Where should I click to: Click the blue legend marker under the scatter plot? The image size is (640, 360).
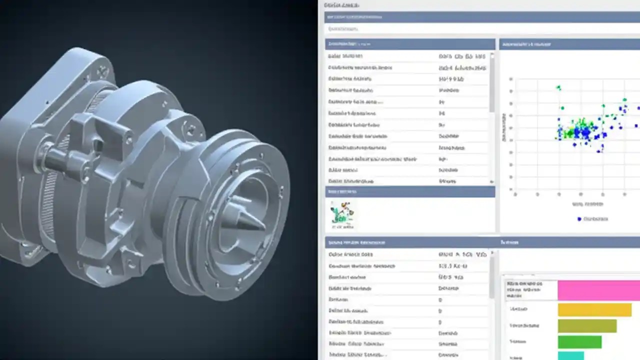pos(579,219)
